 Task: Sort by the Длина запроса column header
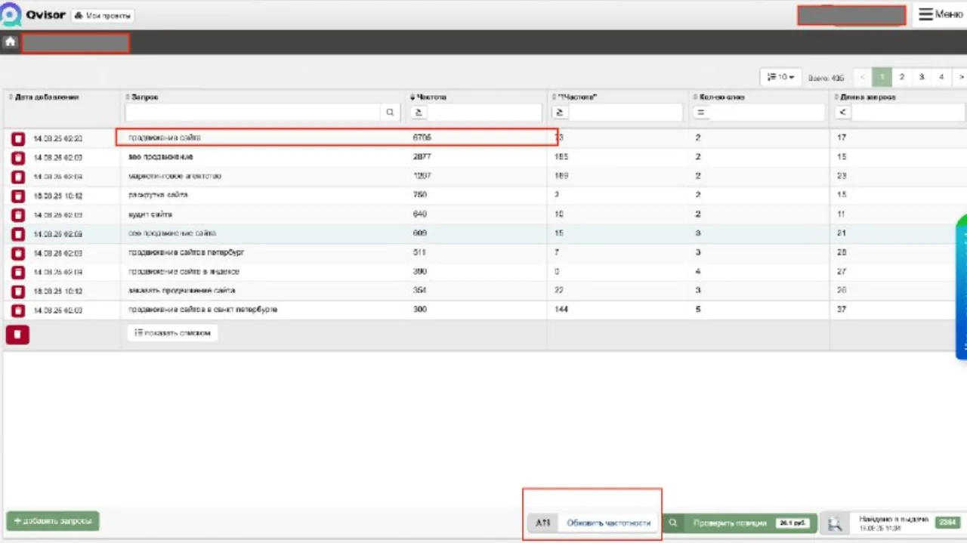pos(868,97)
